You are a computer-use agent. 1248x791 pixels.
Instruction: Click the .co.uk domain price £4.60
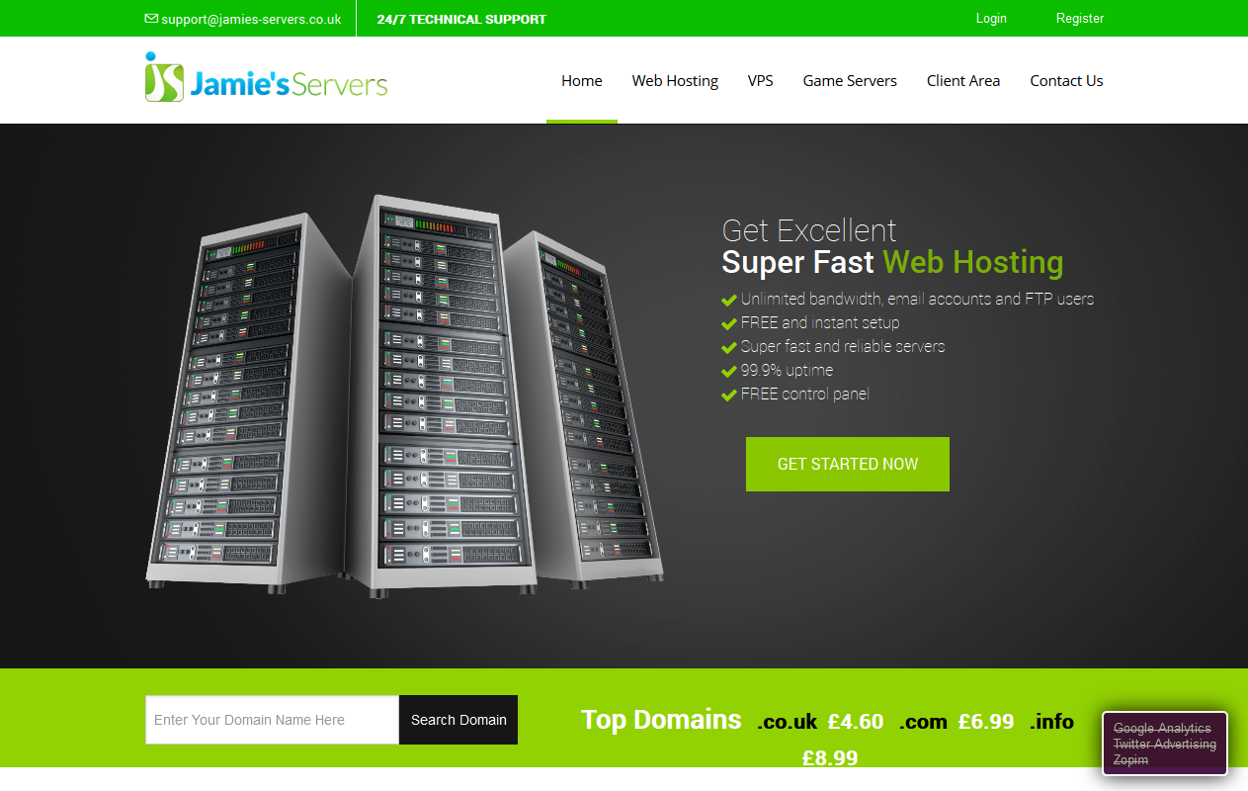point(856,722)
